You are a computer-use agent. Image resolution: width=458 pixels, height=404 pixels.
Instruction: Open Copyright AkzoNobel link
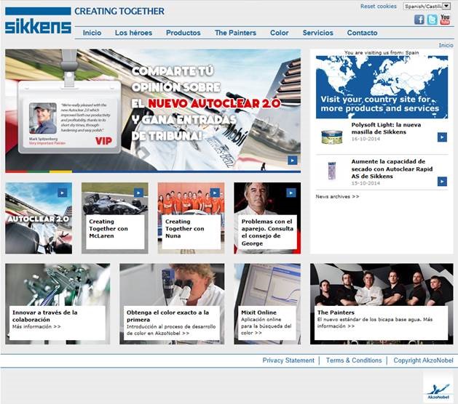tap(423, 360)
